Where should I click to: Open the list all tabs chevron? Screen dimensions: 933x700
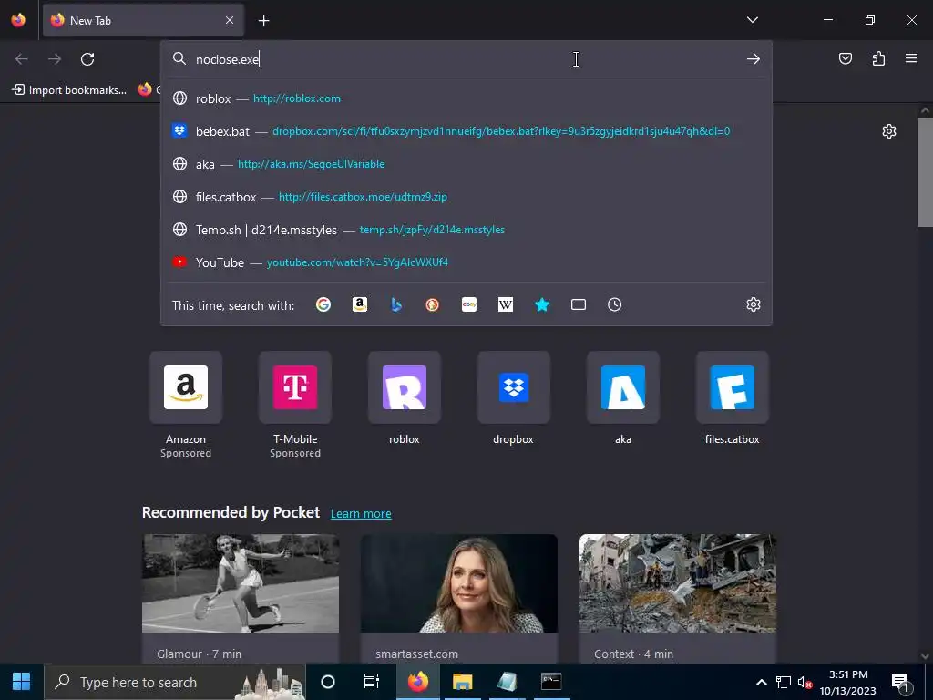pos(752,20)
